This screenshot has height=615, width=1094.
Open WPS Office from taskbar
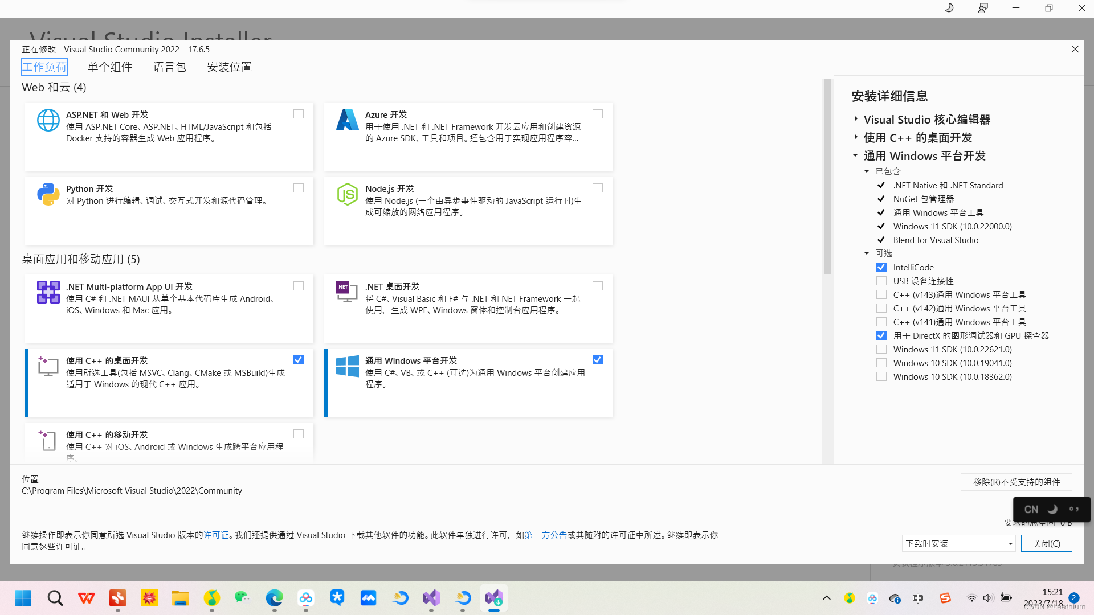point(87,598)
